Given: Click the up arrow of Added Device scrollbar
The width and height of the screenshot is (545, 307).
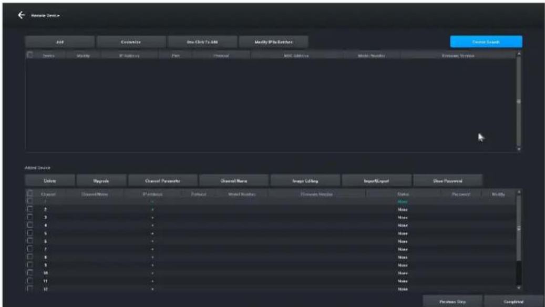Looking at the screenshot, I should click(x=519, y=192).
